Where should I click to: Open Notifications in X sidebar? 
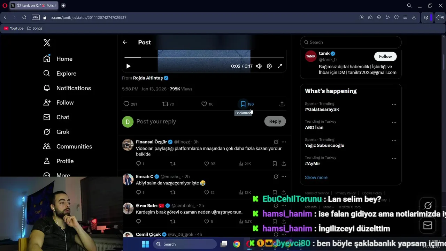[x=67, y=88]
